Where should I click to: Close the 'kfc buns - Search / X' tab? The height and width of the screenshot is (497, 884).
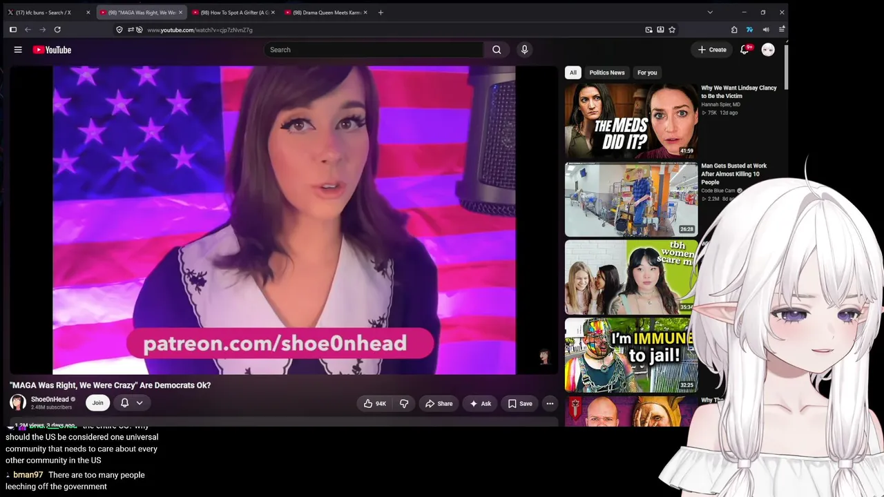coord(88,12)
